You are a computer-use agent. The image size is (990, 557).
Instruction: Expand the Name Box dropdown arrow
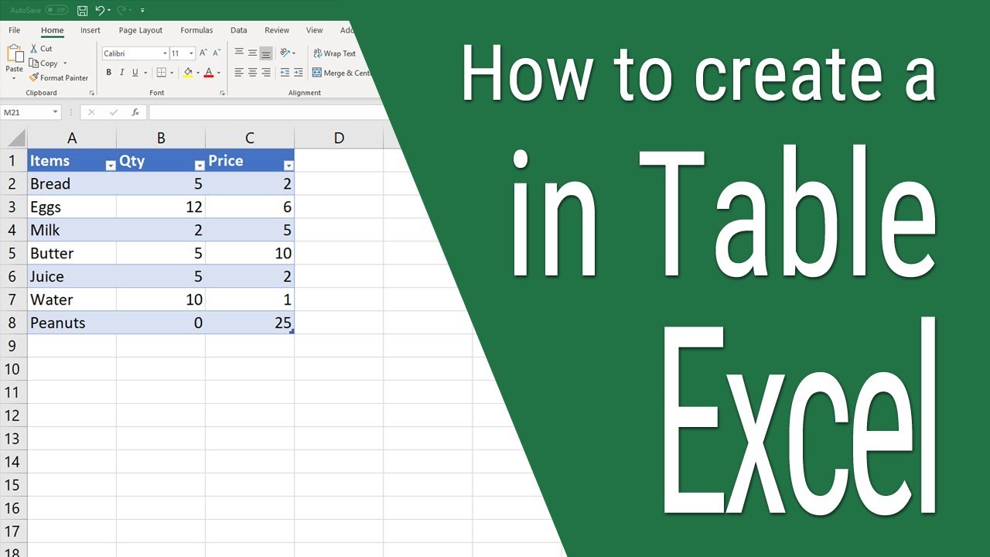pyautogui.click(x=55, y=112)
